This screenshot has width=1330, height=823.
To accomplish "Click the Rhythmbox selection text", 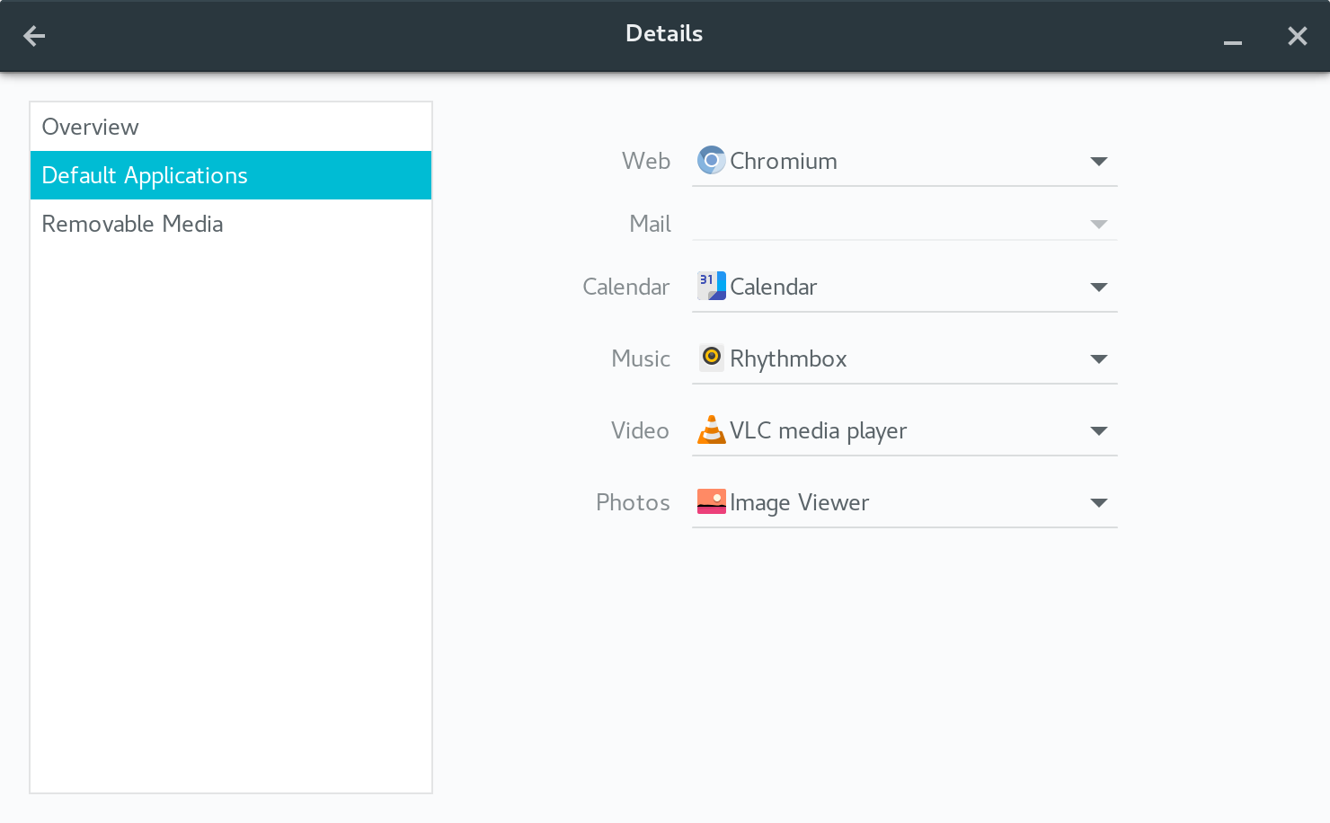I will point(788,359).
